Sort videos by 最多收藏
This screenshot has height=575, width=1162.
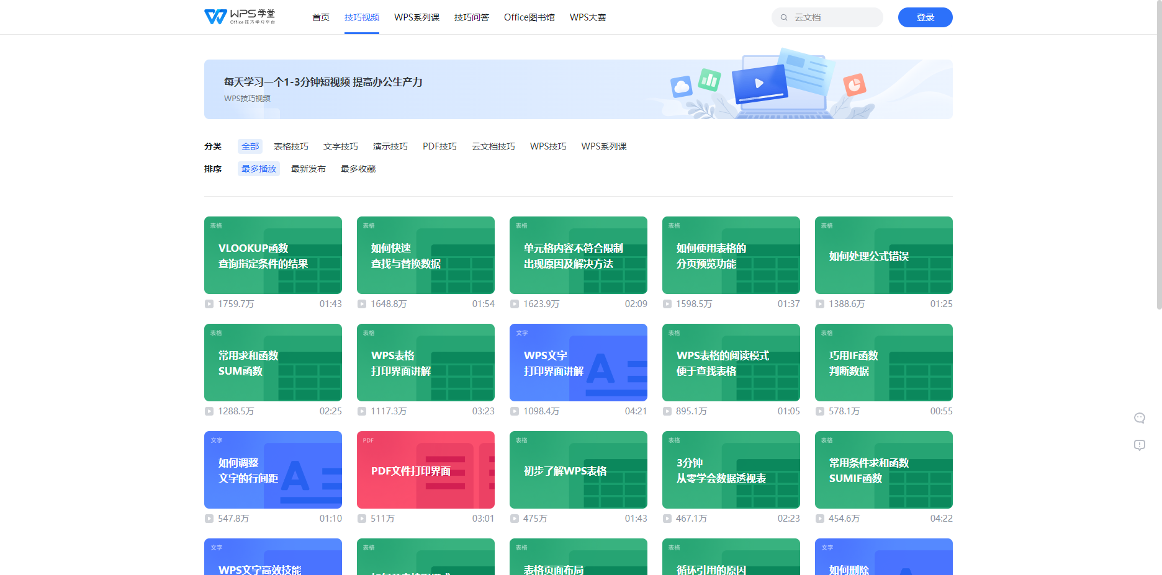pyautogui.click(x=358, y=169)
